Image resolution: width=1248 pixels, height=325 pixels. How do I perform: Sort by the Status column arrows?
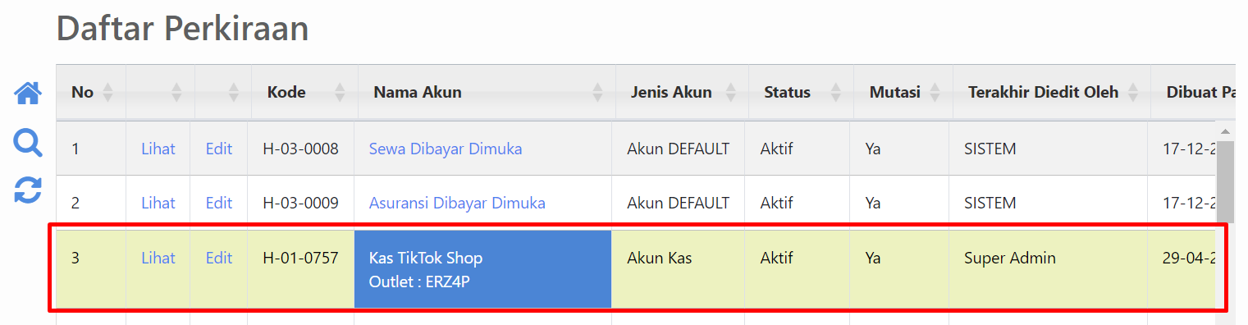[835, 93]
